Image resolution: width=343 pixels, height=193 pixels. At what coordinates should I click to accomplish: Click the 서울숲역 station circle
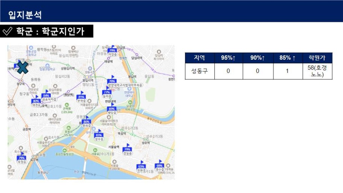(x=114, y=144)
